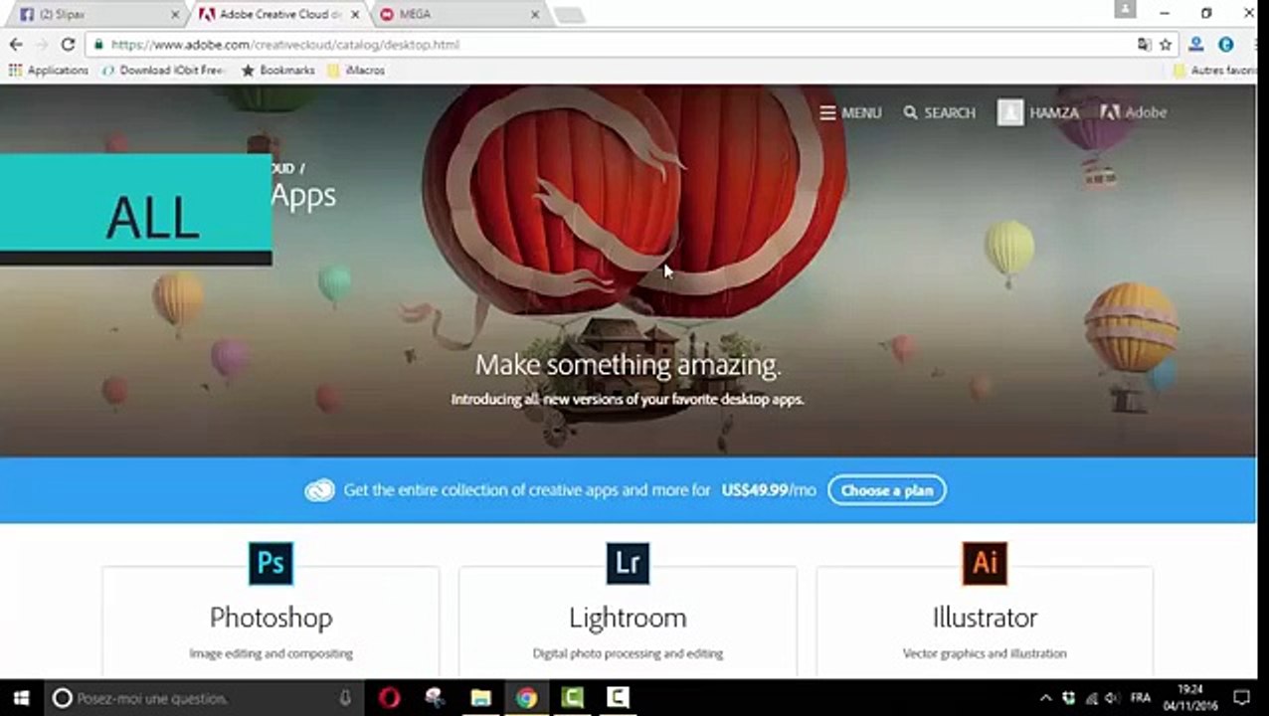The width and height of the screenshot is (1269, 716).
Task: Switch the FRA keyboard language
Action: click(x=1141, y=698)
